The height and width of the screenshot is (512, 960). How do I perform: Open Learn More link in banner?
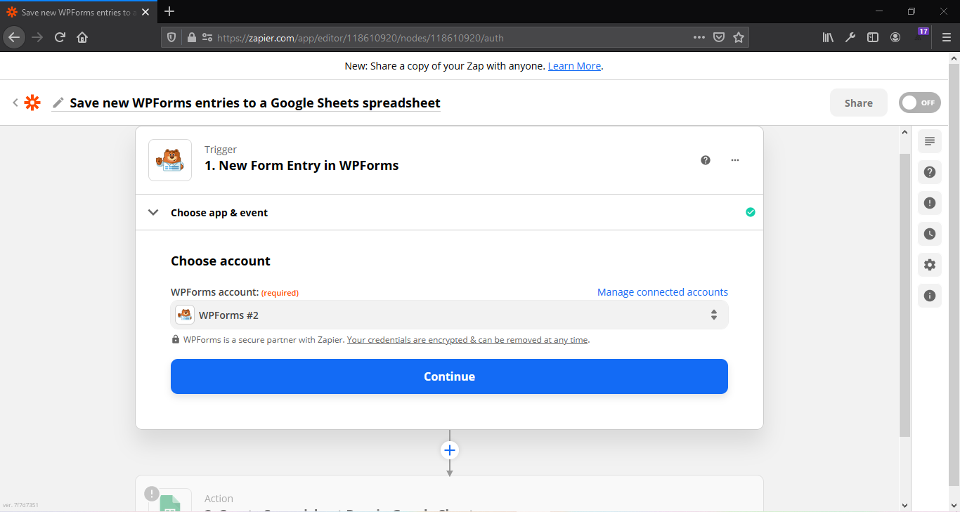coord(574,66)
